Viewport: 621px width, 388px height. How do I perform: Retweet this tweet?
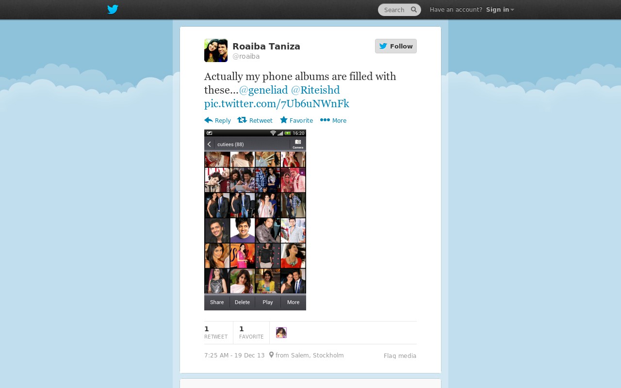pyautogui.click(x=255, y=120)
